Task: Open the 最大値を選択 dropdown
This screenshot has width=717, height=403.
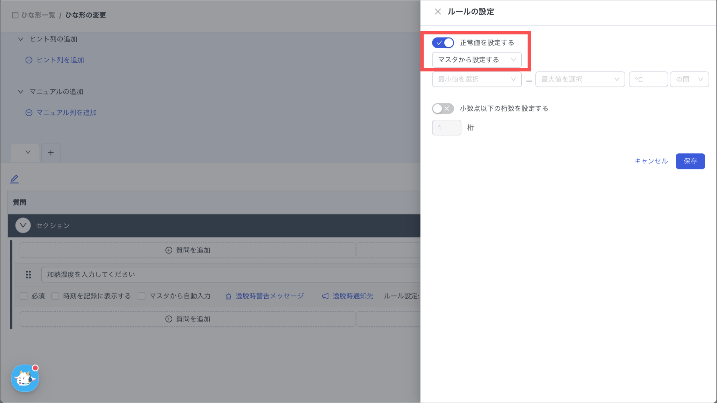Action: pyautogui.click(x=580, y=79)
